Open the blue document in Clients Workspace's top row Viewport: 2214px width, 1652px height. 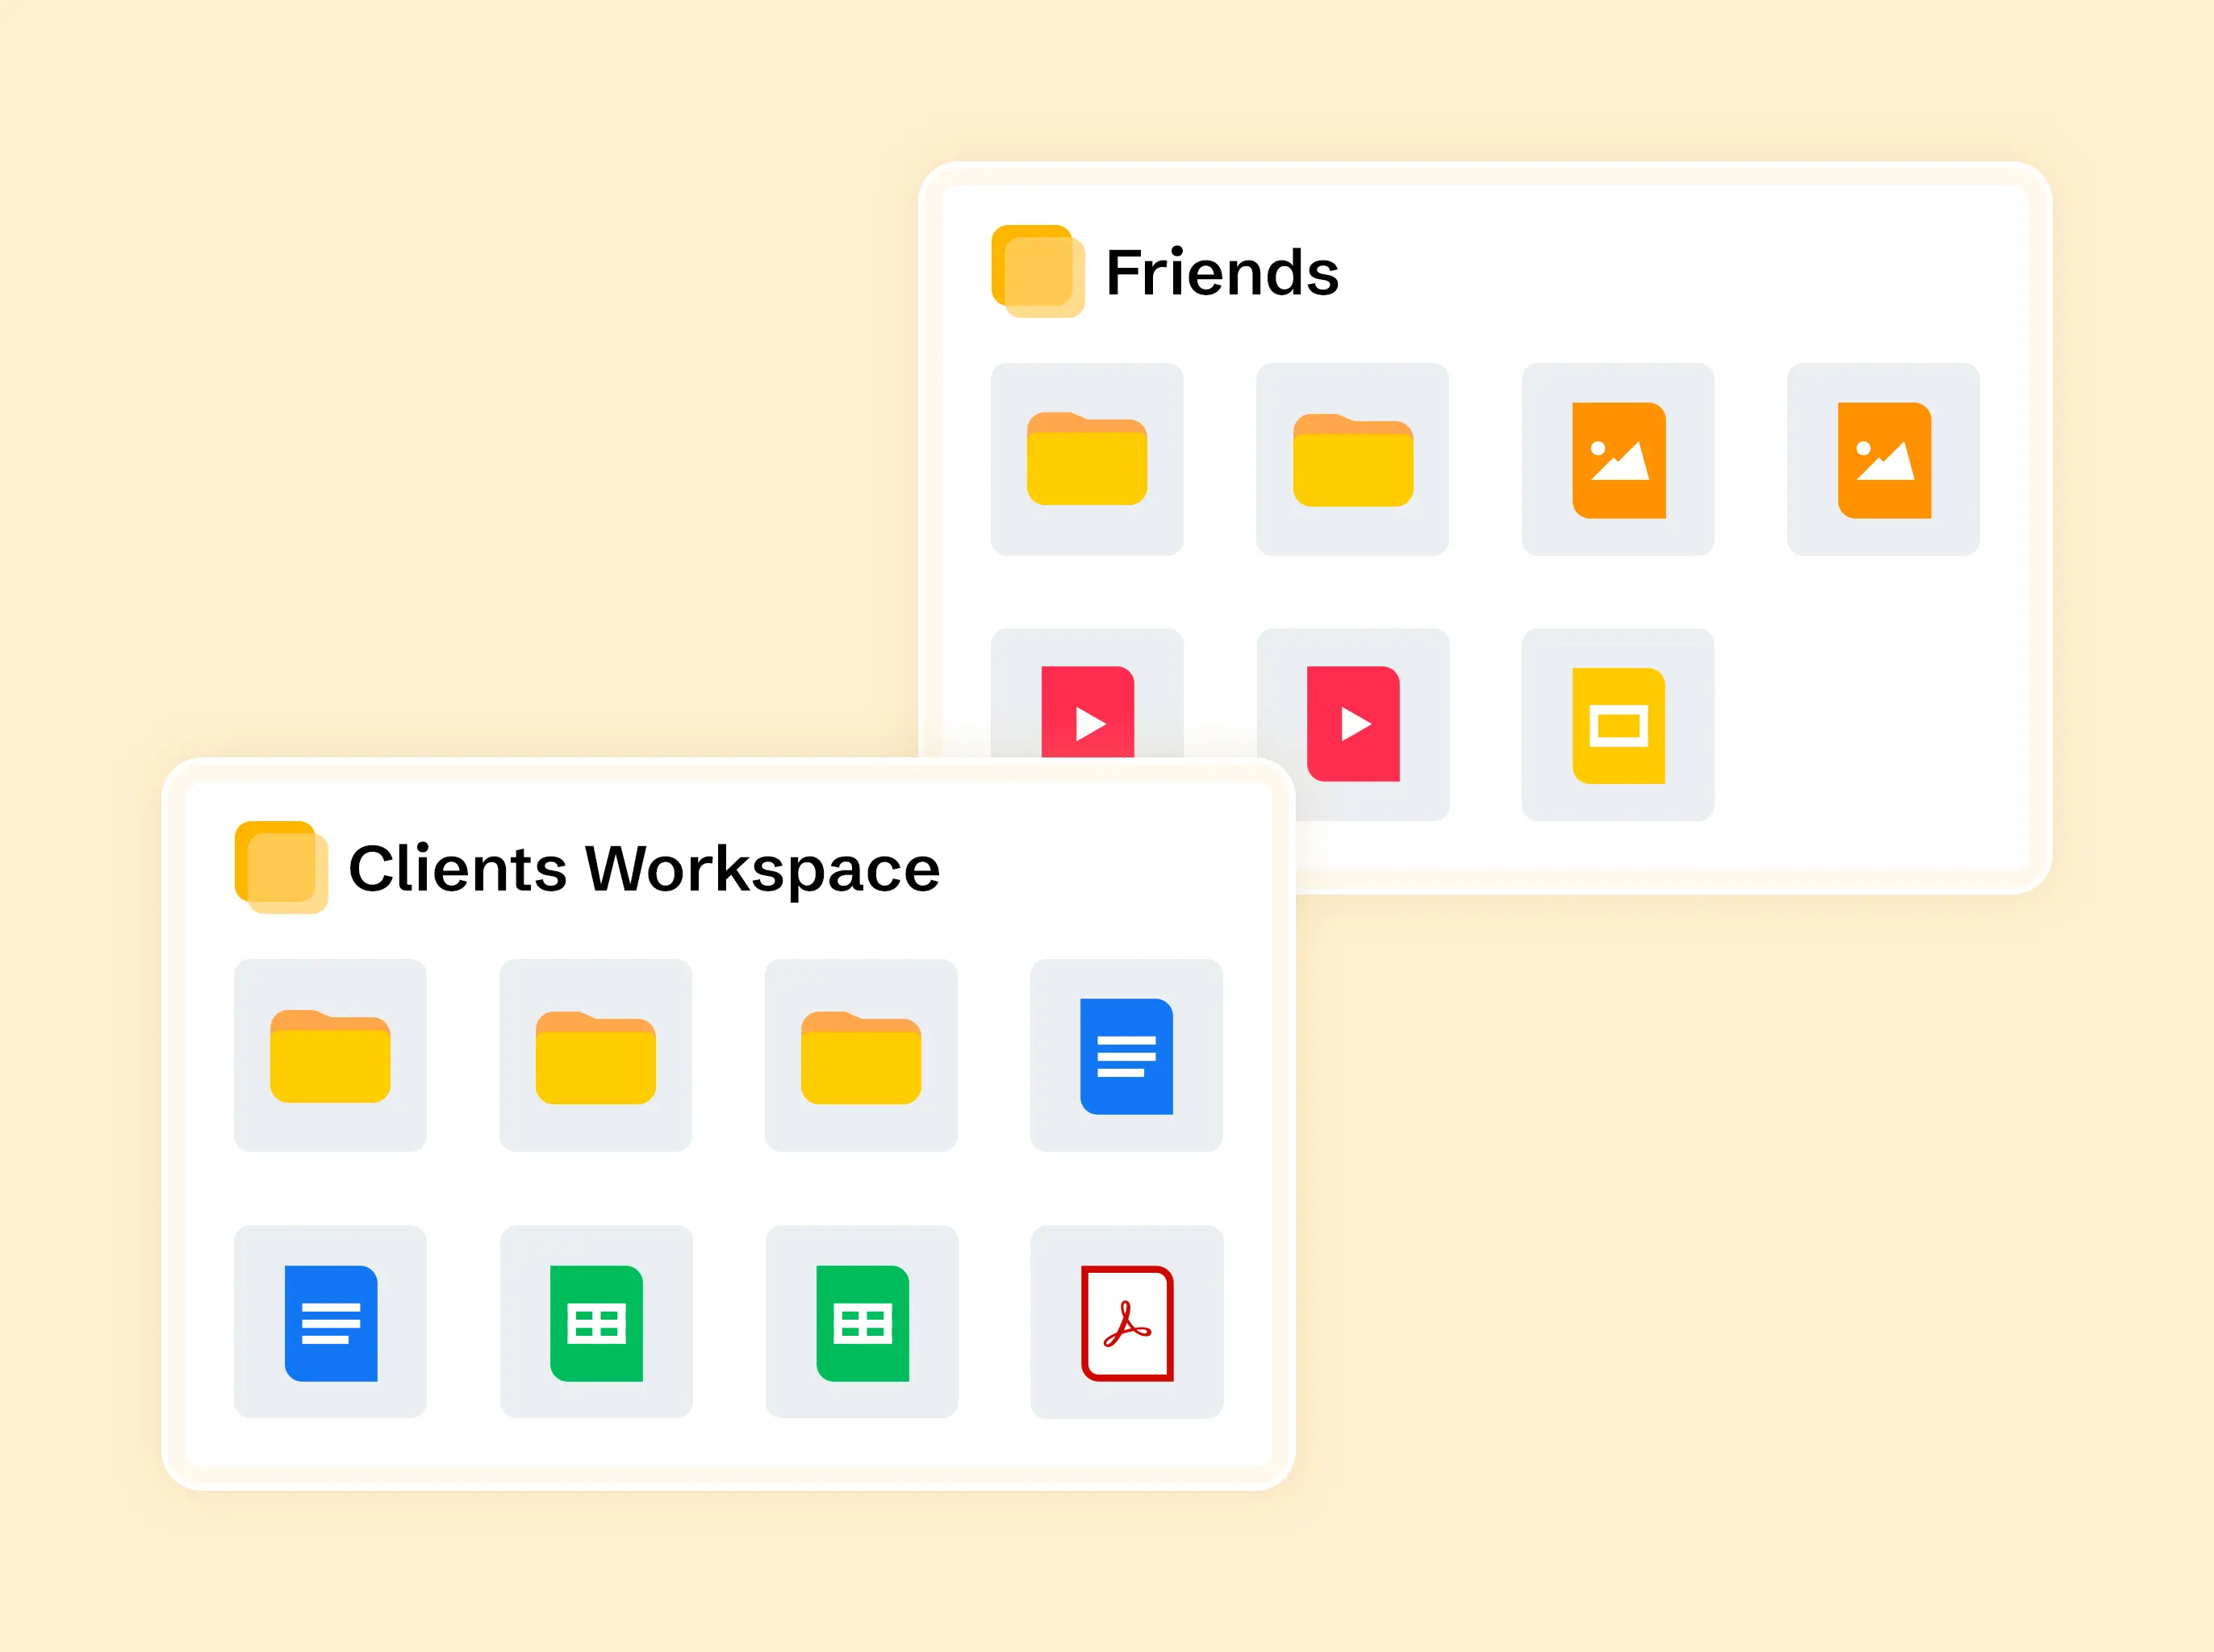point(1126,1056)
